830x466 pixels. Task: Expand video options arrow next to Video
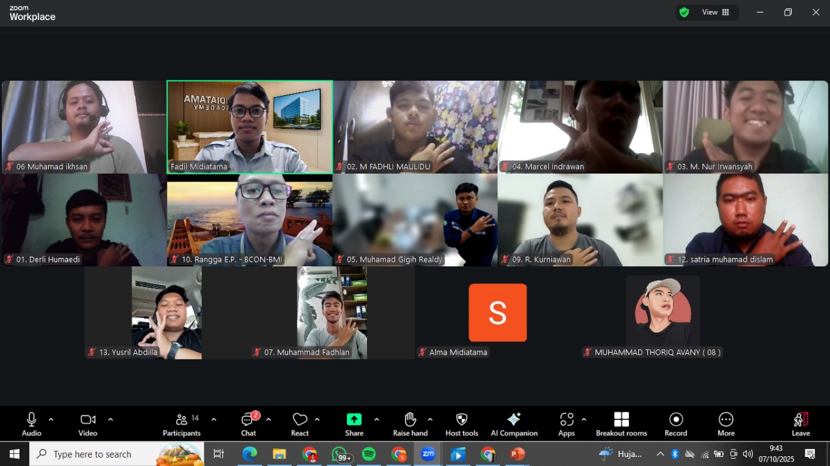tap(110, 419)
